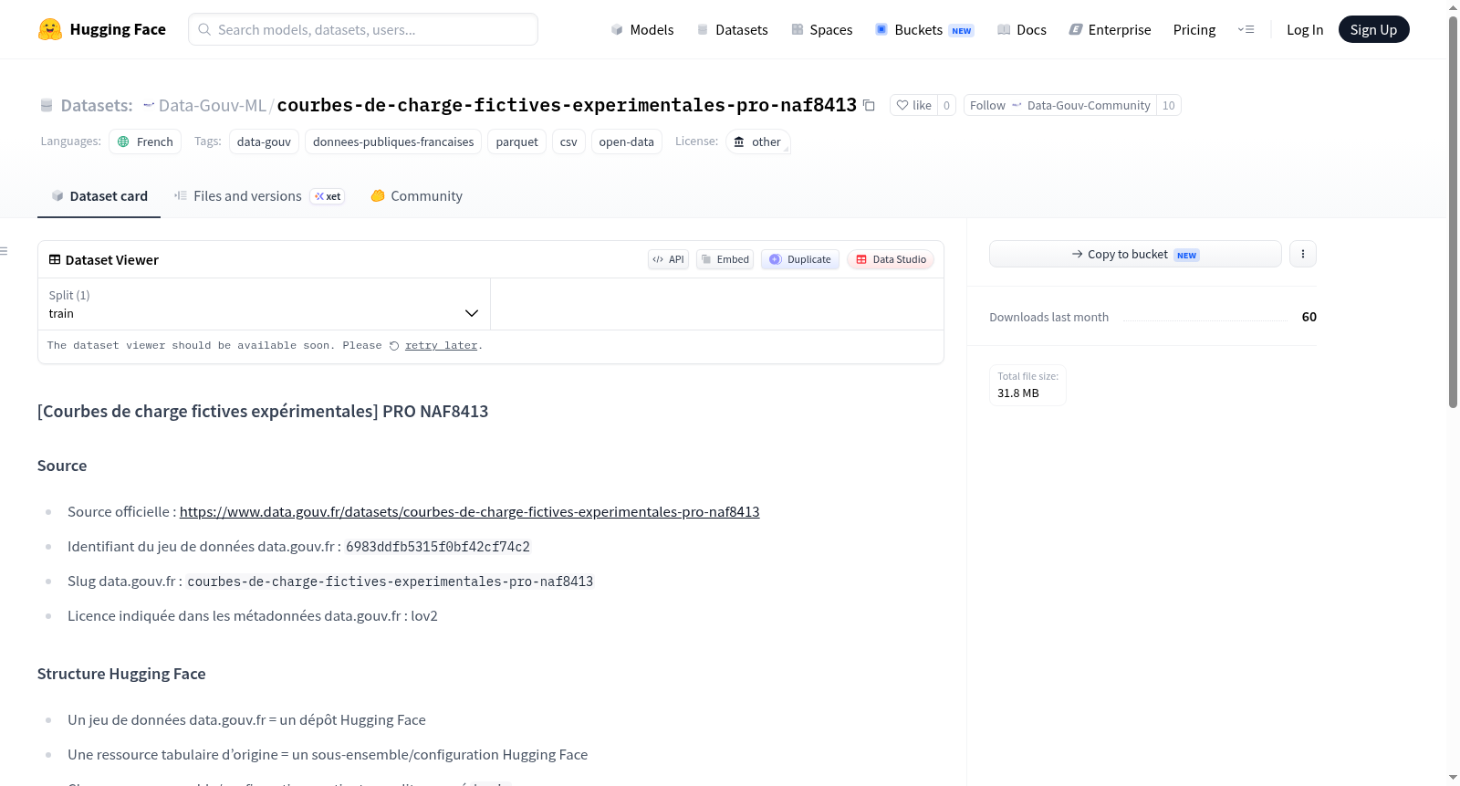
Task: Switch to the Community tab
Action: pyautogui.click(x=417, y=196)
